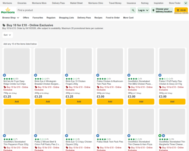Open Birds Eye 12 Crispy Chicken Dippers title
This screenshot has height=151, width=189.
[x=79, y=143]
